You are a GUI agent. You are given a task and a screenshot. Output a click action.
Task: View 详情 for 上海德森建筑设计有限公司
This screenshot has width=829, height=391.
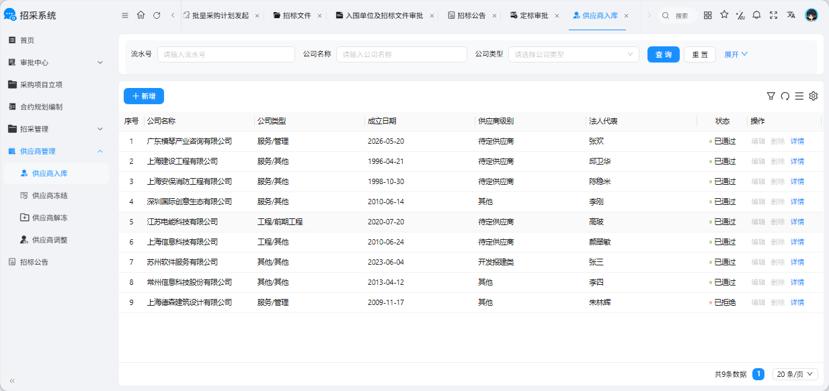click(797, 302)
